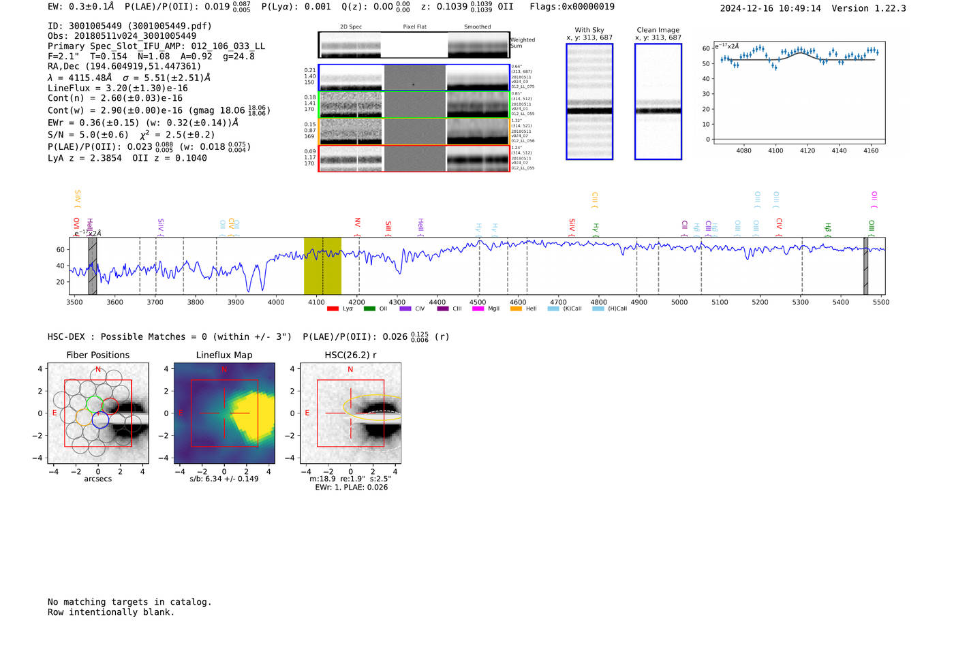The width and height of the screenshot is (954, 649).
Task: Select the CIV legend color swatch
Action: 405,308
